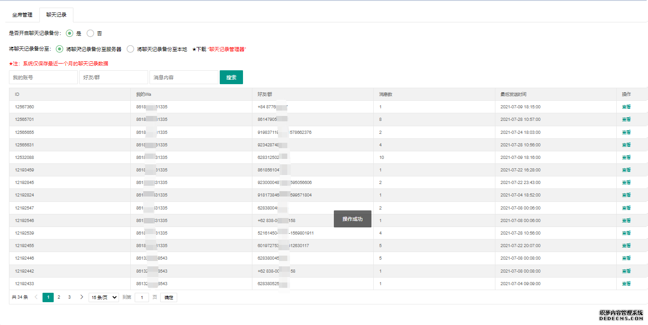Enable chat backup with 是 radio button
Image resolution: width=648 pixels, height=325 pixels.
(x=69, y=33)
